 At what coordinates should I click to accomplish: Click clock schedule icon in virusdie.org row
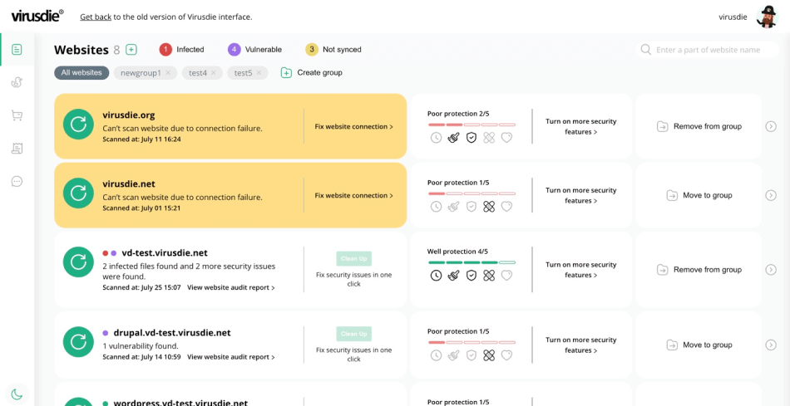(x=436, y=138)
